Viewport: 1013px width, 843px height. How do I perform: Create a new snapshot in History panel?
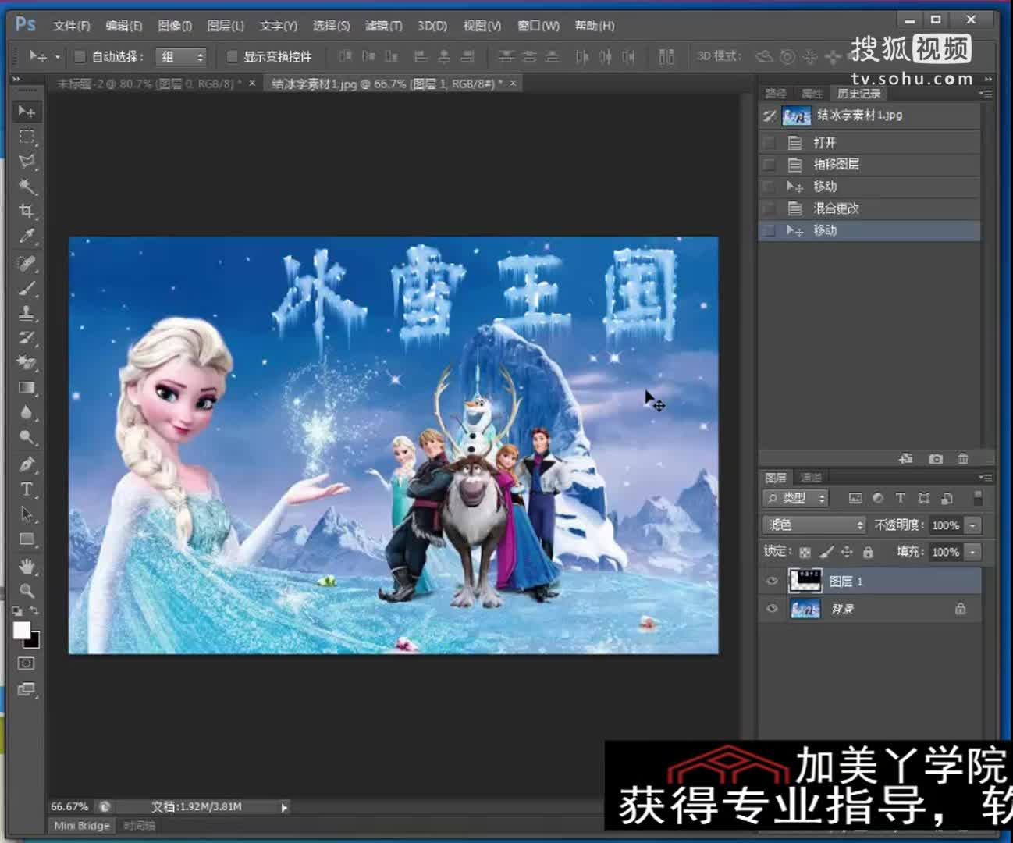(936, 459)
